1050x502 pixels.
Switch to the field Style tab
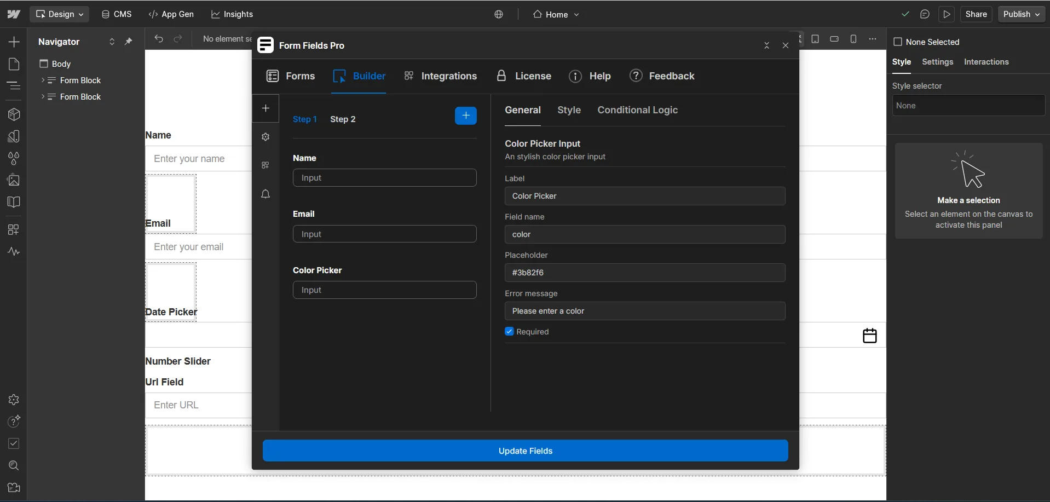pyautogui.click(x=569, y=110)
